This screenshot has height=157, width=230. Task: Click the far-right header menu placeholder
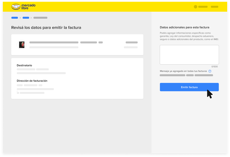tap(214, 7)
